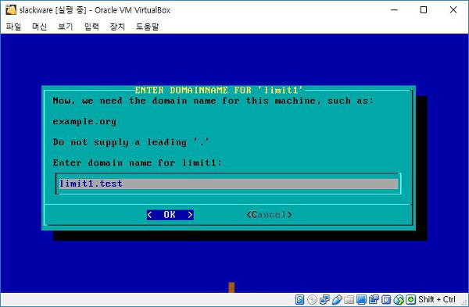Open the 입력 menu
This screenshot has width=469, height=307.
(x=91, y=27)
